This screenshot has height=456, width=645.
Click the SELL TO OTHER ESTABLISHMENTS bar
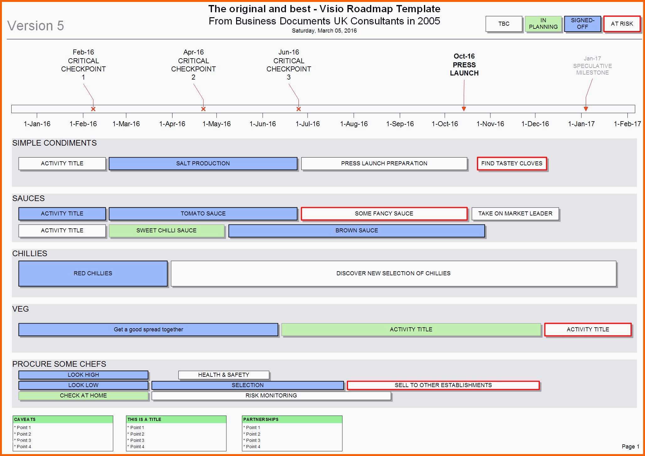tap(443, 385)
